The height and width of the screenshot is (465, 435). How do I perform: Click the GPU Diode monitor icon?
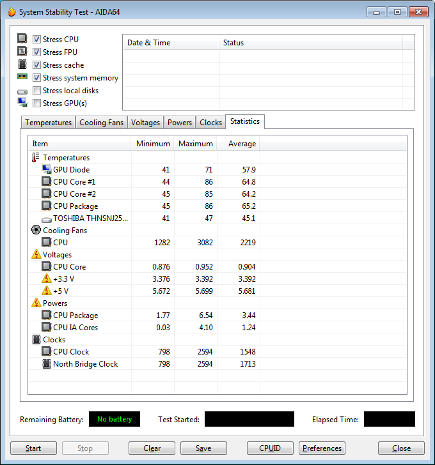coord(46,170)
